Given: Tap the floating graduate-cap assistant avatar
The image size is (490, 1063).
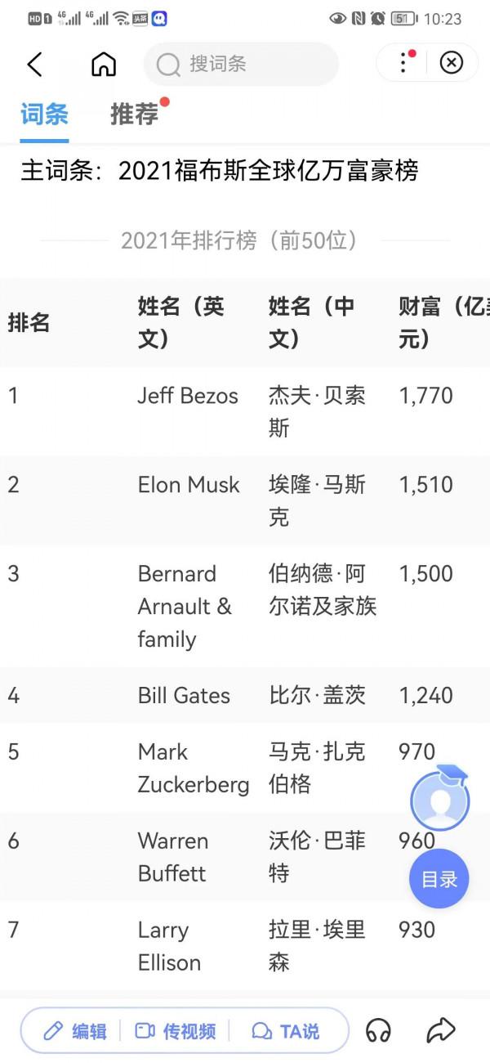Looking at the screenshot, I should [439, 800].
